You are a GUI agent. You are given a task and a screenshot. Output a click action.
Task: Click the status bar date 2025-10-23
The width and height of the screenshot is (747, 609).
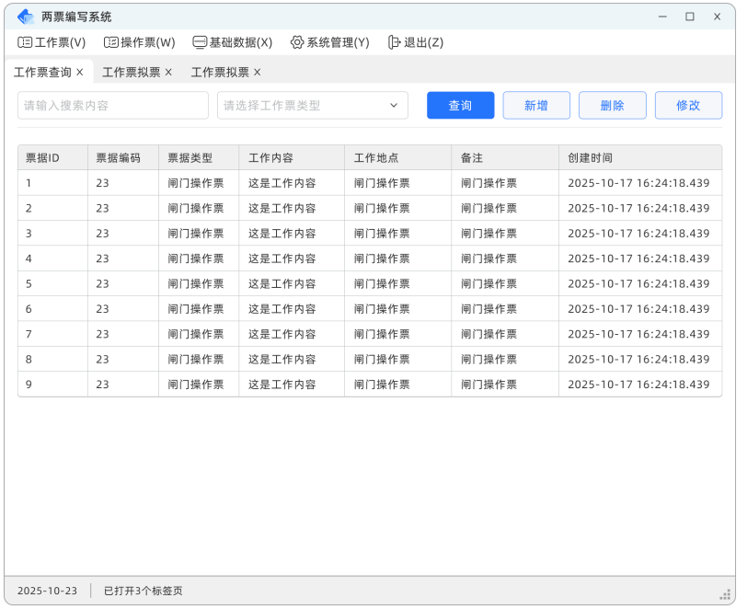pos(47,591)
